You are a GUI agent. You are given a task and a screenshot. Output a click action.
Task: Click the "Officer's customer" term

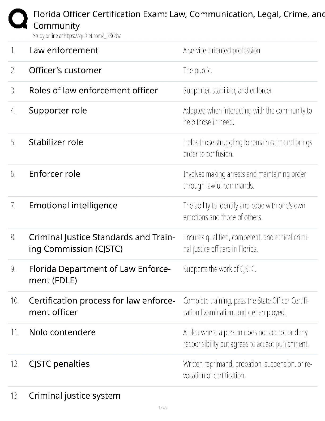(x=65, y=70)
